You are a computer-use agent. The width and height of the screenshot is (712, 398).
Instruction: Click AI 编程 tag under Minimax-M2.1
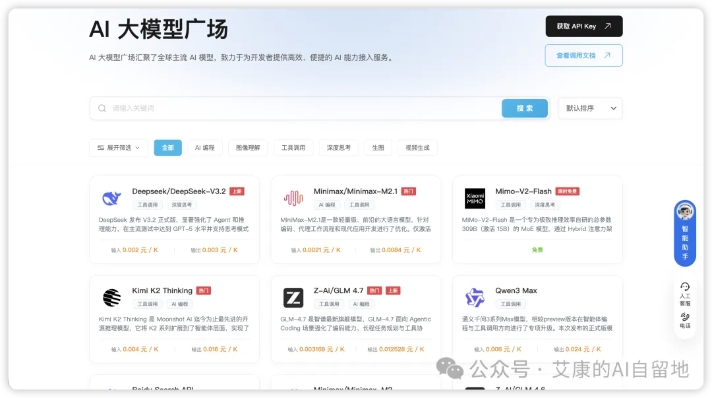click(327, 205)
